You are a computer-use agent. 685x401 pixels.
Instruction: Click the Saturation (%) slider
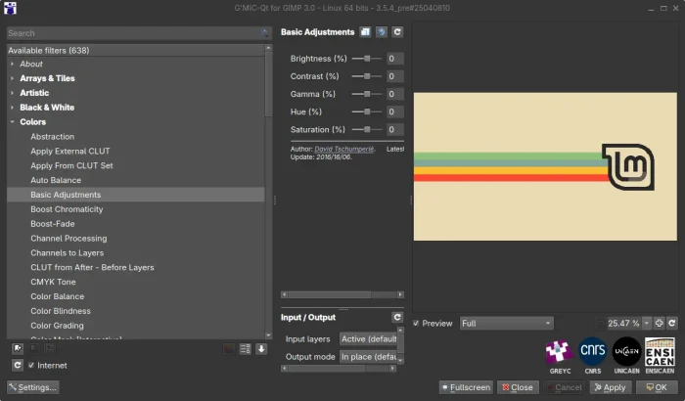(367, 129)
